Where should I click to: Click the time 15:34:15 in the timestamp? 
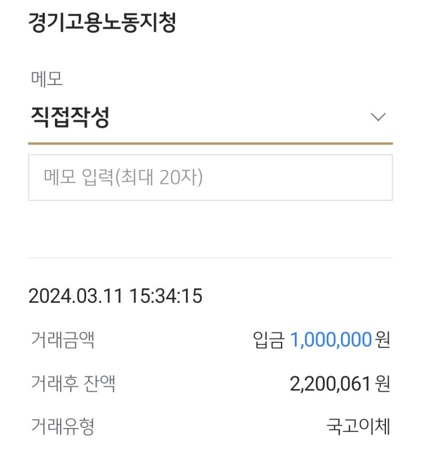pyautogui.click(x=165, y=295)
